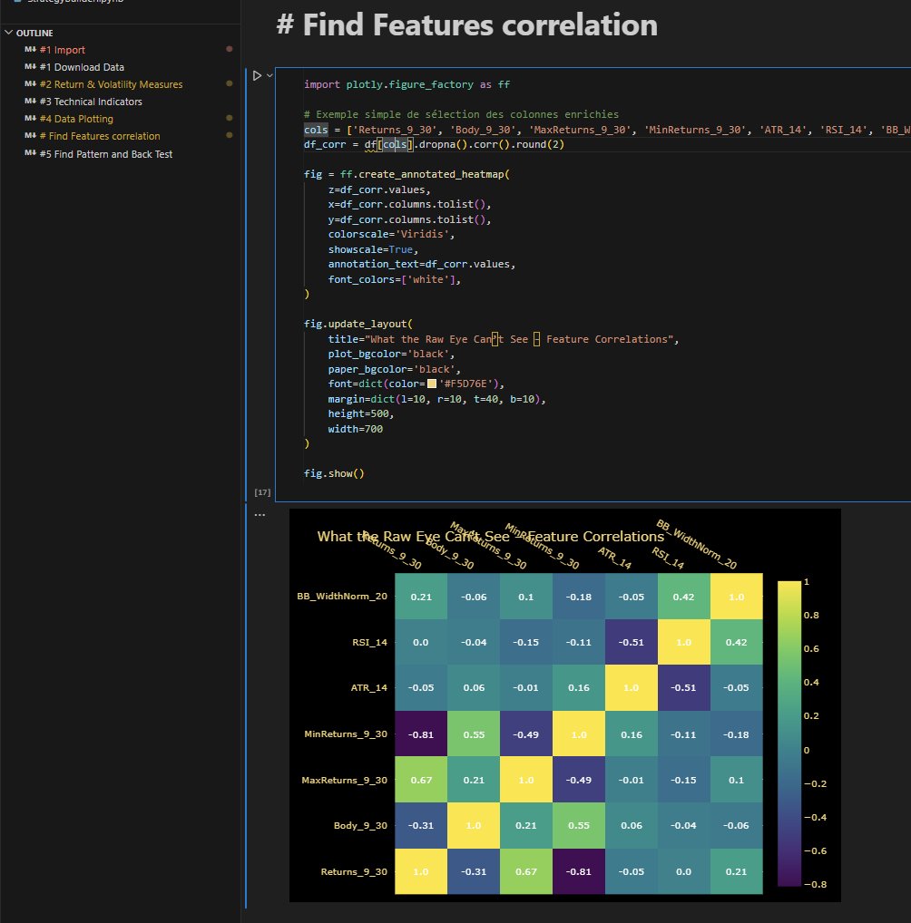
Task: Click the colorscale='Viridis' code line
Action: [391, 234]
